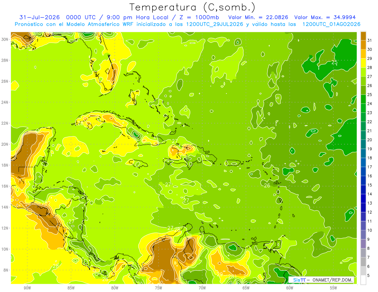This screenshot has height=292, width=378.
Task: Click the legend value '15'
Action: pos(369,185)
